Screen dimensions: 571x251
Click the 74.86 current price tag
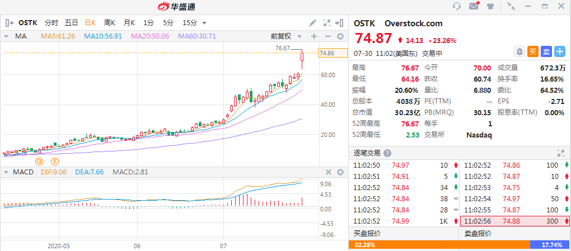(x=333, y=53)
